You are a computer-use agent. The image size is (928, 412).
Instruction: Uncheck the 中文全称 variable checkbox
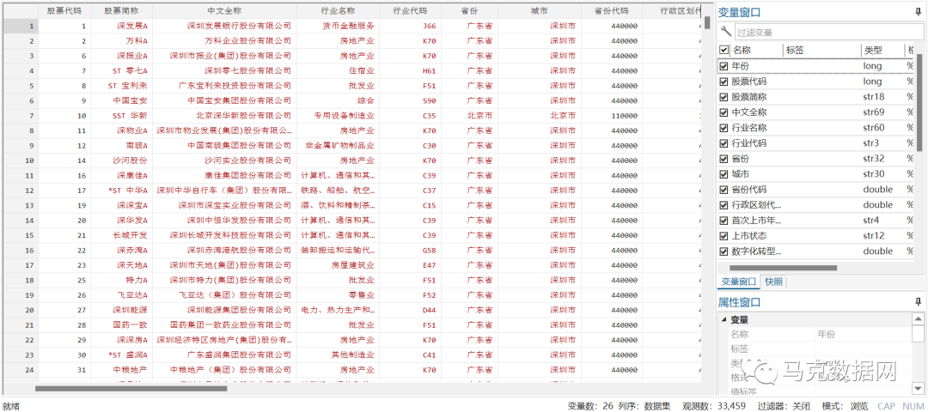[723, 112]
